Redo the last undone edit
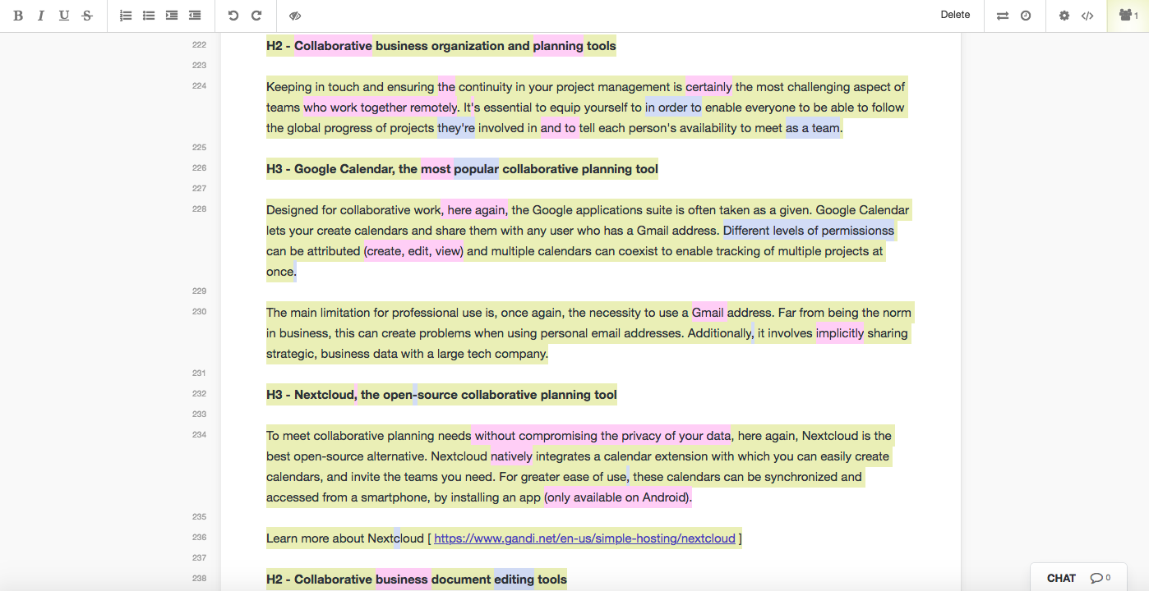This screenshot has height=591, width=1149. [x=256, y=16]
